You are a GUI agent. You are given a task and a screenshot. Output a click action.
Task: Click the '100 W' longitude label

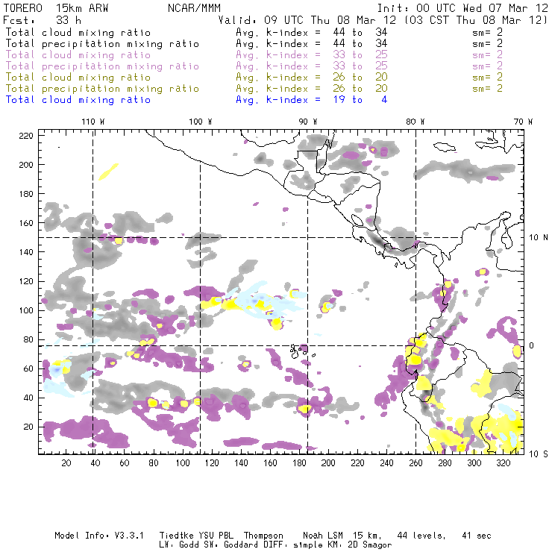[201, 122]
